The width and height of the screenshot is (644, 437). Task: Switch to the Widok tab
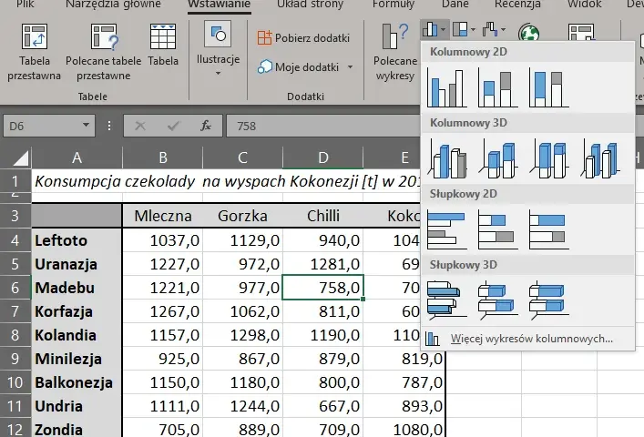click(x=585, y=5)
